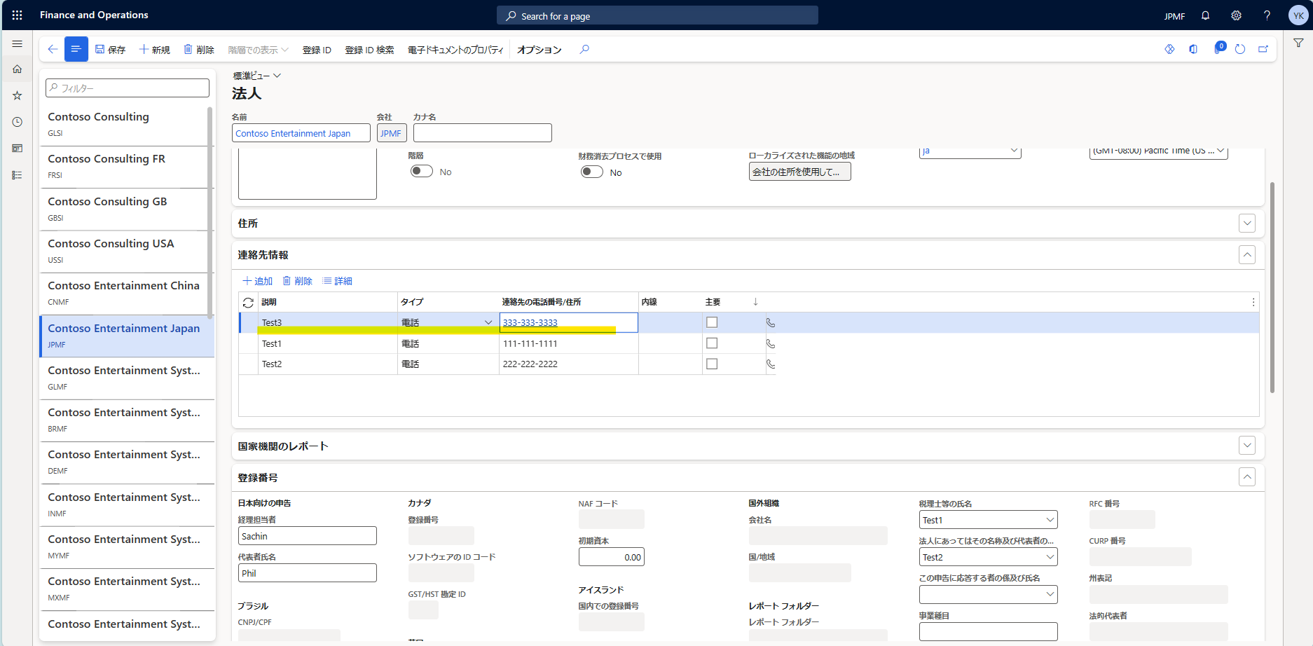The image size is (1313, 646).
Task: Open the notifications bell
Action: [x=1205, y=15]
